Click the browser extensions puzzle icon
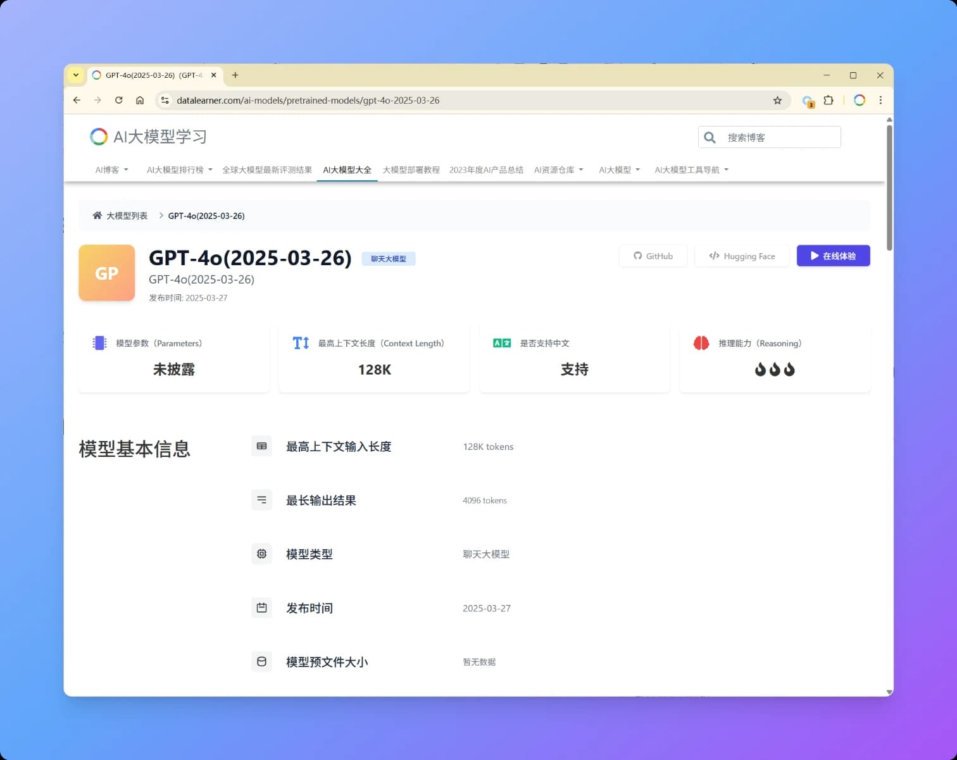This screenshot has width=957, height=760. (x=829, y=100)
